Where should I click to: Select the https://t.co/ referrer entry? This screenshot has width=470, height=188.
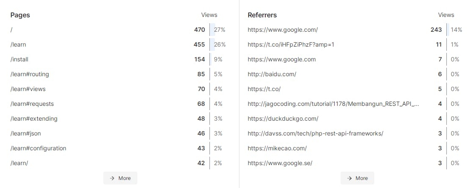coord(264,89)
